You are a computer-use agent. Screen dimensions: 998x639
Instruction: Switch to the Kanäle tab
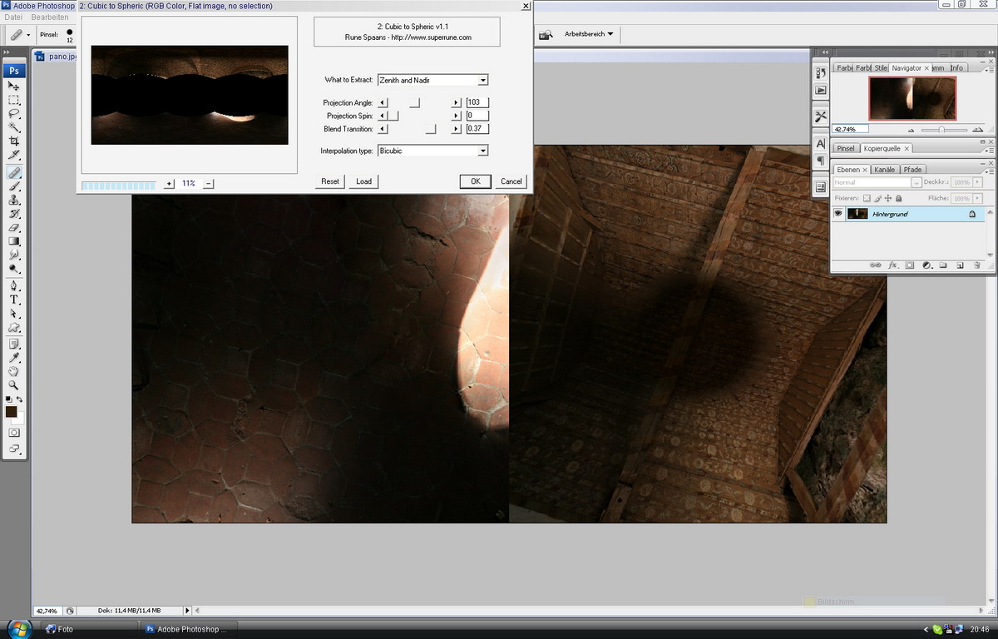[x=885, y=170]
